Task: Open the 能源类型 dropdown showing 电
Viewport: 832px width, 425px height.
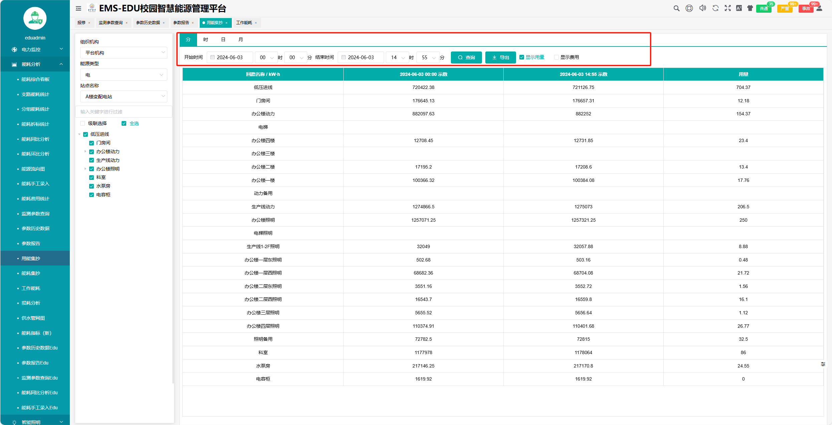Action: tap(124, 75)
